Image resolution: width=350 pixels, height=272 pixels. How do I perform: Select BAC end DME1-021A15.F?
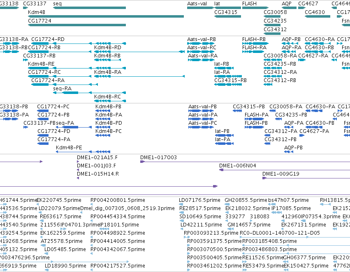pyautogui.click(x=78, y=162)
